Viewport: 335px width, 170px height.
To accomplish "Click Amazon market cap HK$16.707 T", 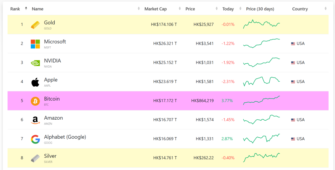I will point(165,120).
